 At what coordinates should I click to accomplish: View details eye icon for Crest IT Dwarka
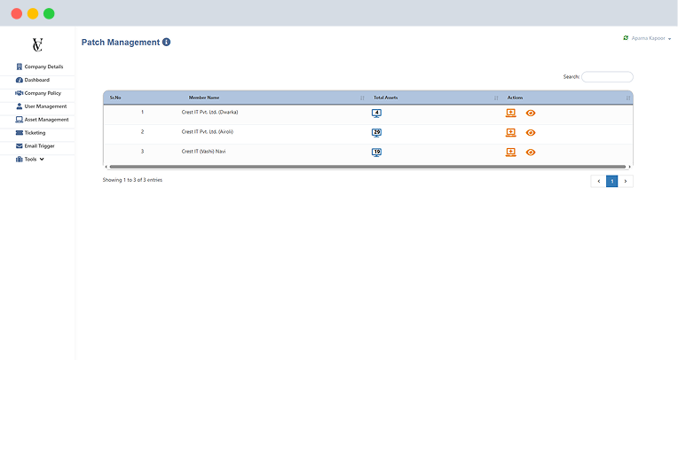[531, 113]
